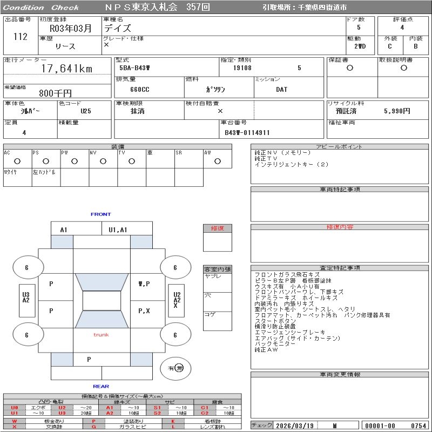Click the U3 A2 damage box on the diagram
The image size is (432, 432).
click(x=27, y=300)
